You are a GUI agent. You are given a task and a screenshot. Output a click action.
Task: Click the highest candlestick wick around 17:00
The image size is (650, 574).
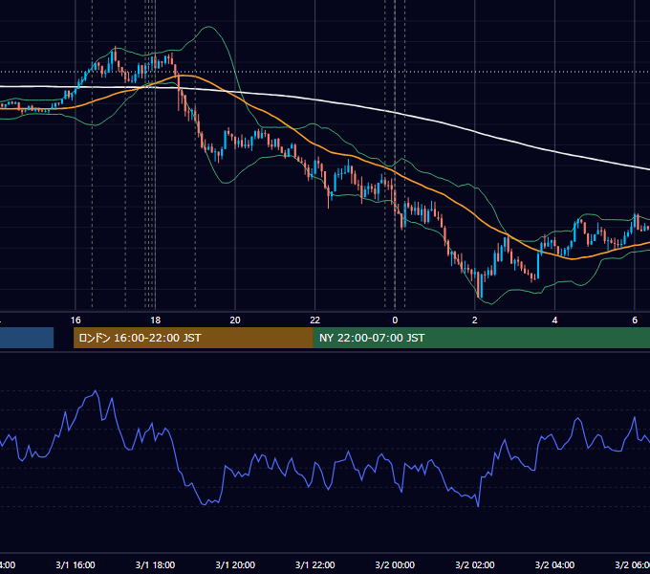[116, 49]
